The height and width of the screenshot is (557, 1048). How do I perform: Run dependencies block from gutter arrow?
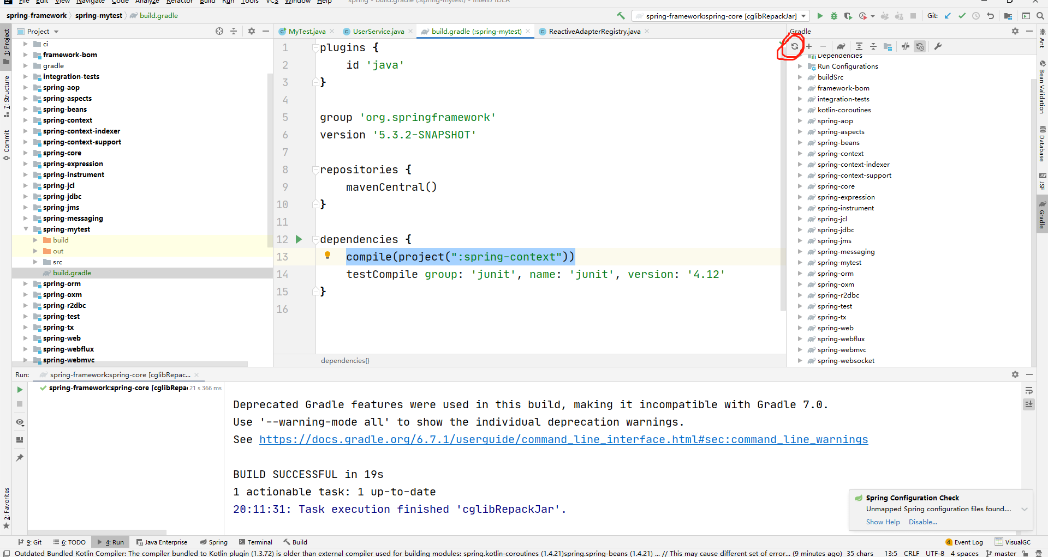(299, 239)
